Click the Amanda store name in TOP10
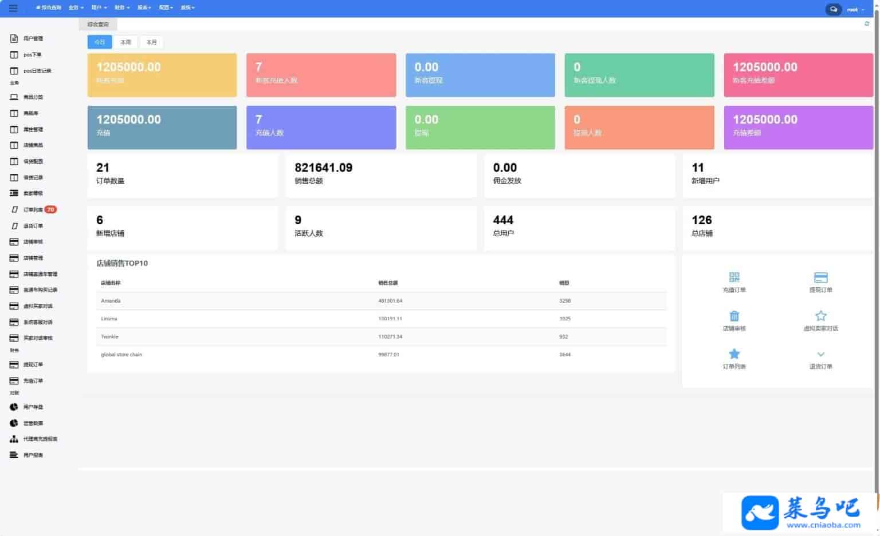The image size is (880, 536). tap(111, 301)
